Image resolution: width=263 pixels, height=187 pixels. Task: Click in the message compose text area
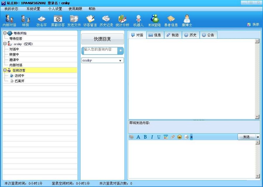[x=192, y=159]
